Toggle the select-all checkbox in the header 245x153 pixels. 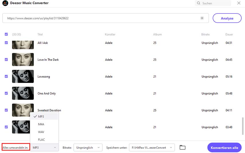click(6, 34)
